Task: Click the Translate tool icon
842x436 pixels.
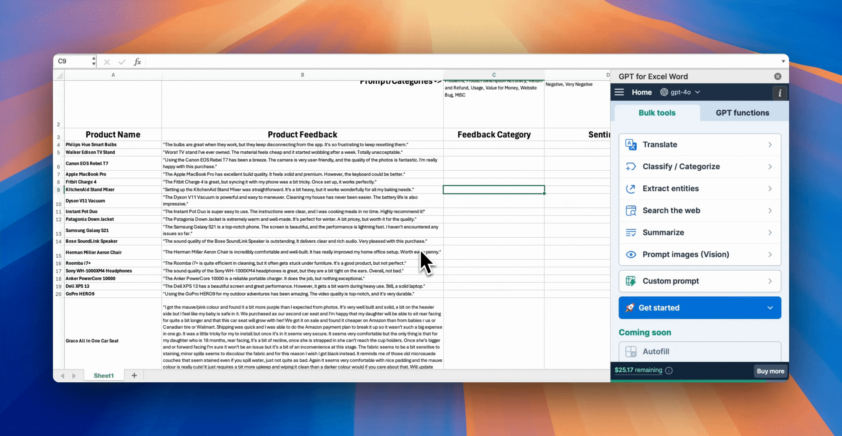Action: point(631,145)
